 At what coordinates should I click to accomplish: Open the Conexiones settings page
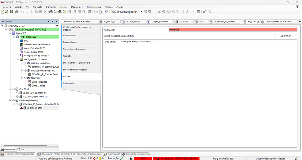(x=69, y=35)
